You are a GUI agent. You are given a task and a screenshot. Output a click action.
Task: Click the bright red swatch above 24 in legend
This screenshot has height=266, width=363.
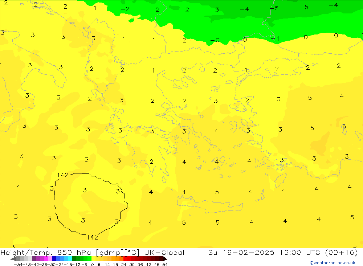[x=125, y=259]
